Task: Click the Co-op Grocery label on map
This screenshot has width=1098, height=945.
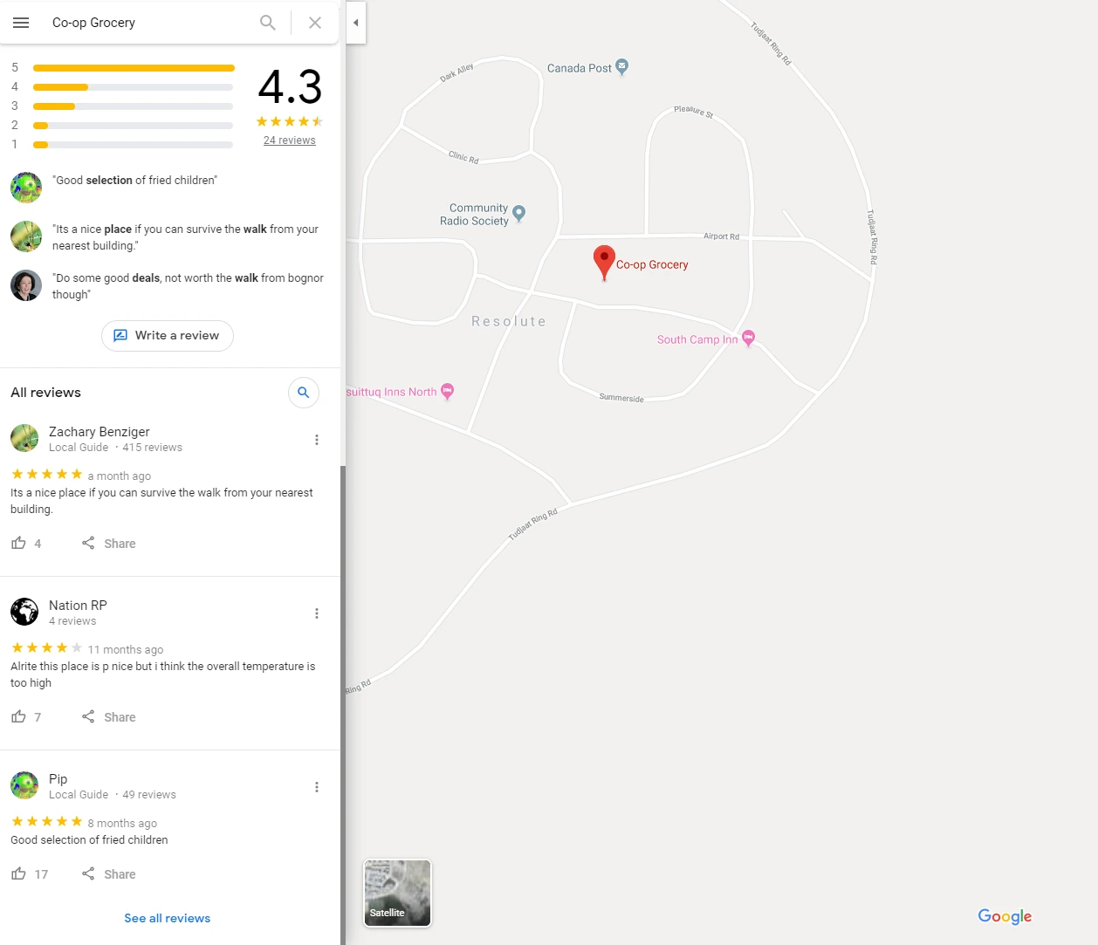Action: (x=652, y=264)
